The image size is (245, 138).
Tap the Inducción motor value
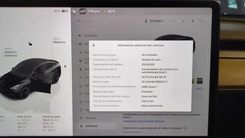tap(148, 101)
